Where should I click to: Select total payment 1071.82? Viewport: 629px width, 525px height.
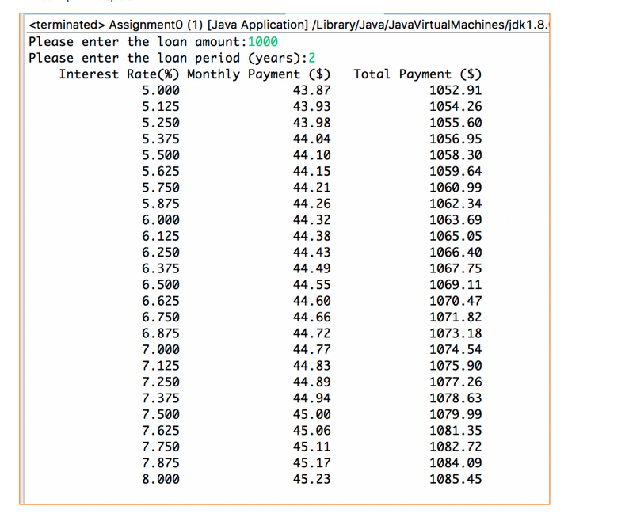456,318
